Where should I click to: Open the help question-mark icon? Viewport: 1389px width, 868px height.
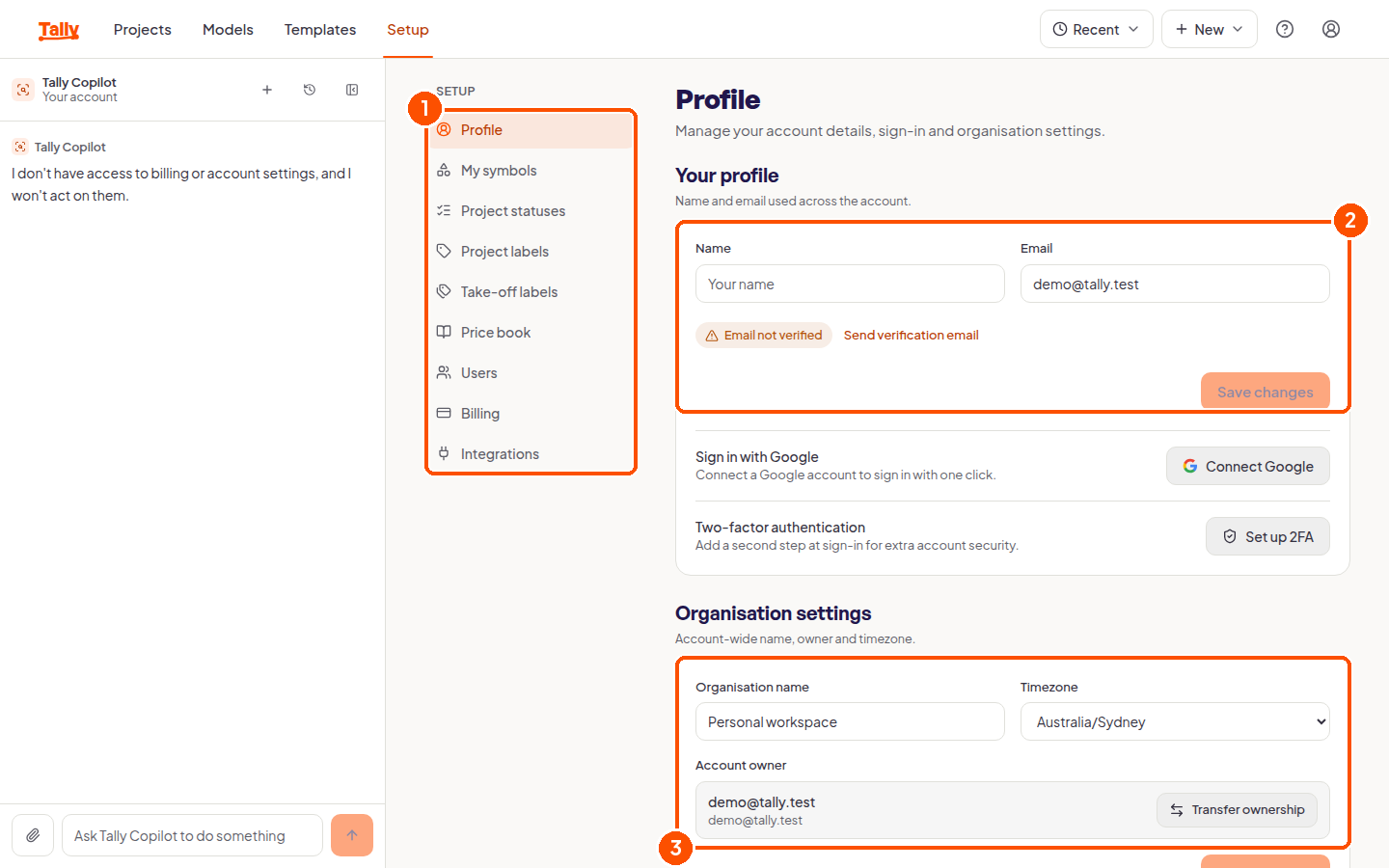[1285, 29]
